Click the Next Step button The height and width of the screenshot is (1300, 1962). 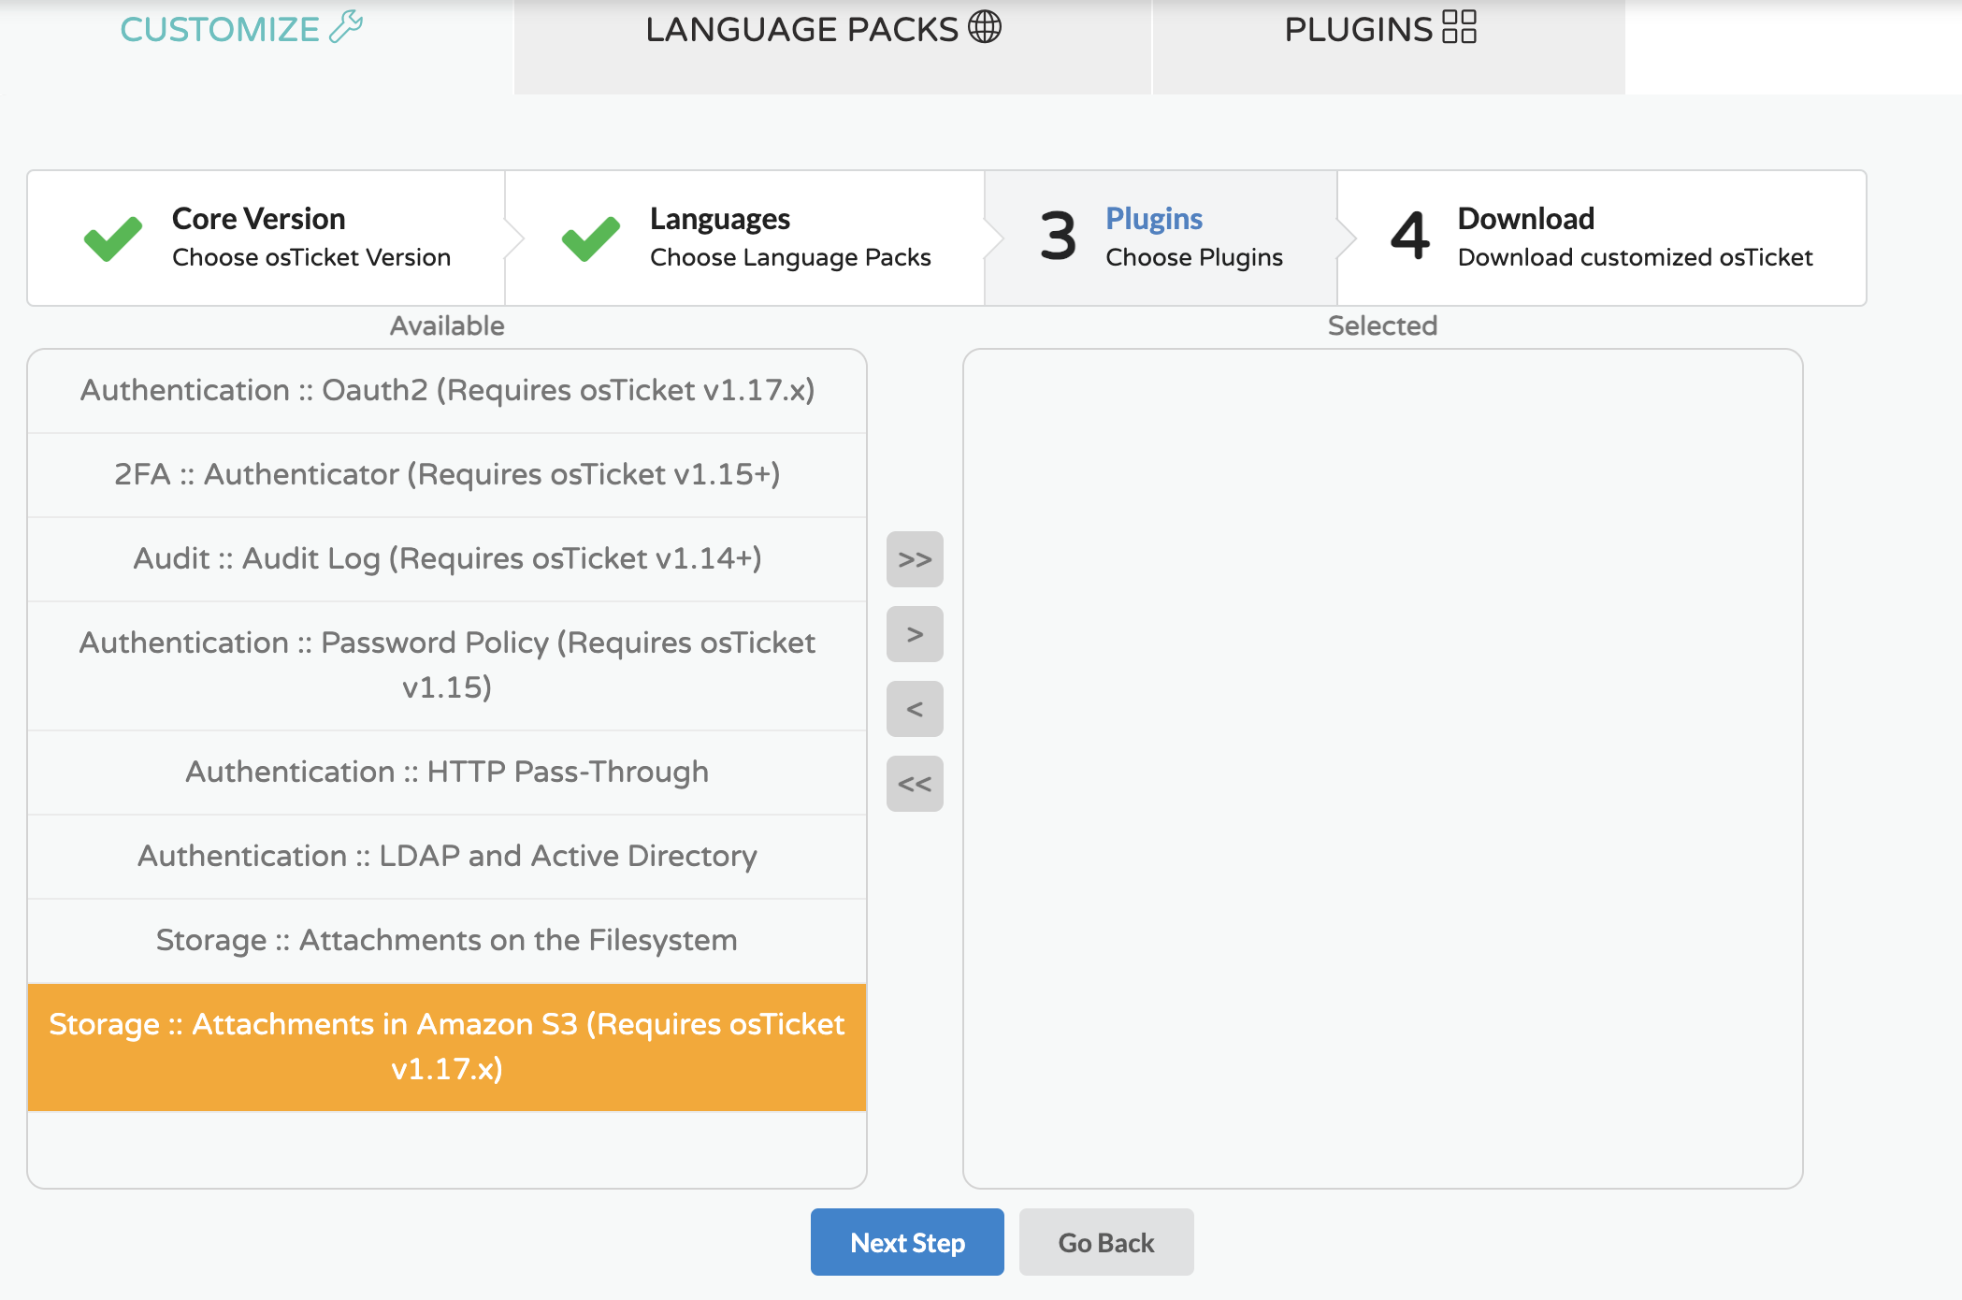pos(906,1242)
